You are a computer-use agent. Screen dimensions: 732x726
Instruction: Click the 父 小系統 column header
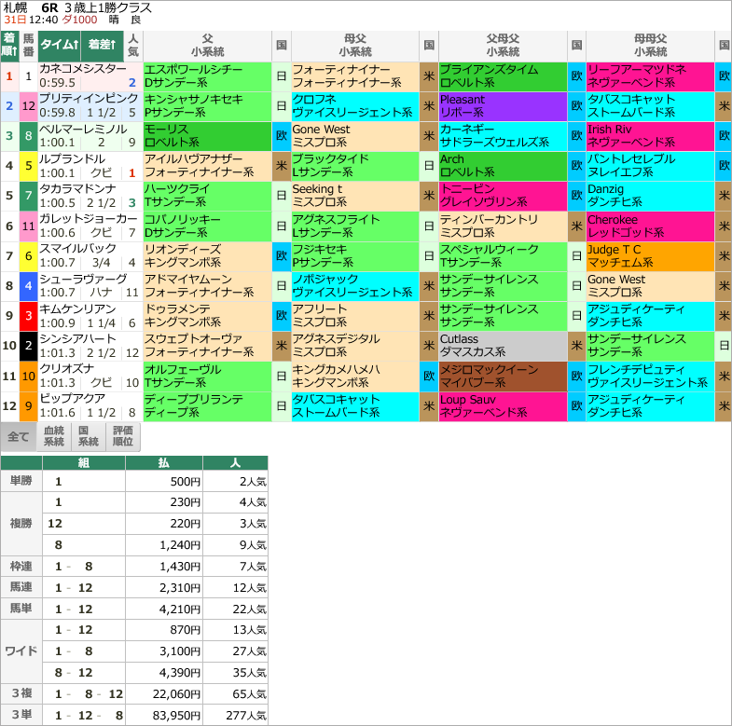207,45
